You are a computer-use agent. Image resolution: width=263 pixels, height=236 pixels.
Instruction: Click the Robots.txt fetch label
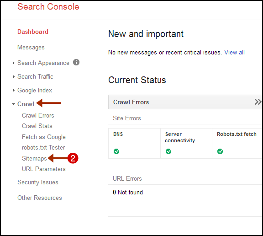point(237,134)
